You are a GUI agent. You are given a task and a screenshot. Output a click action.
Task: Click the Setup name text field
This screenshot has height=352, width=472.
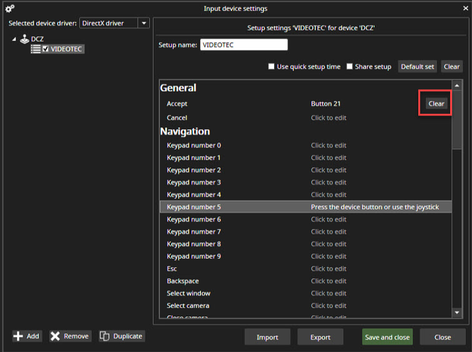(x=243, y=45)
